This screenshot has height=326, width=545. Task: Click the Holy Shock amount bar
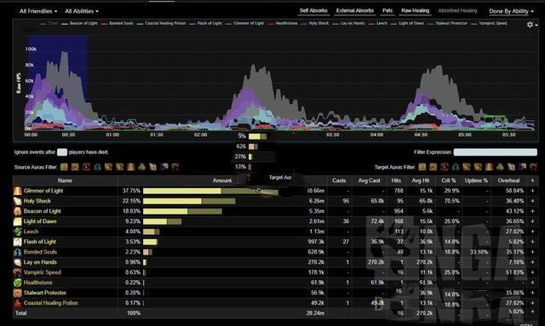click(x=189, y=201)
